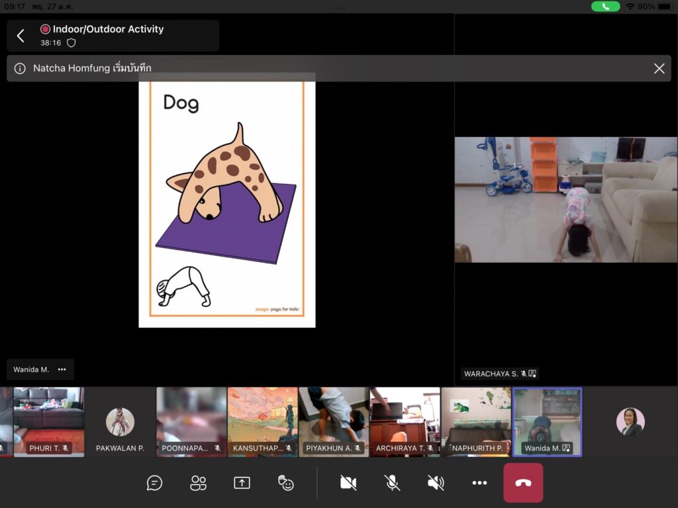678x508 pixels.
Task: Open the info icon on recording banner
Action: pos(20,68)
